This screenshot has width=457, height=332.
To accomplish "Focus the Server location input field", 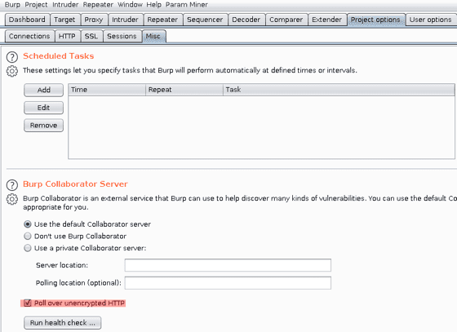I will [228, 265].
